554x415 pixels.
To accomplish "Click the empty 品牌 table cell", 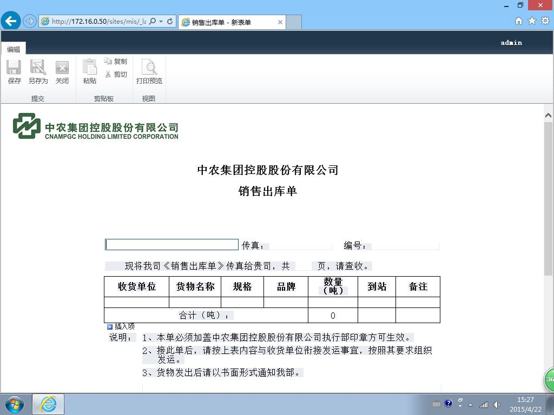I will coord(286,303).
